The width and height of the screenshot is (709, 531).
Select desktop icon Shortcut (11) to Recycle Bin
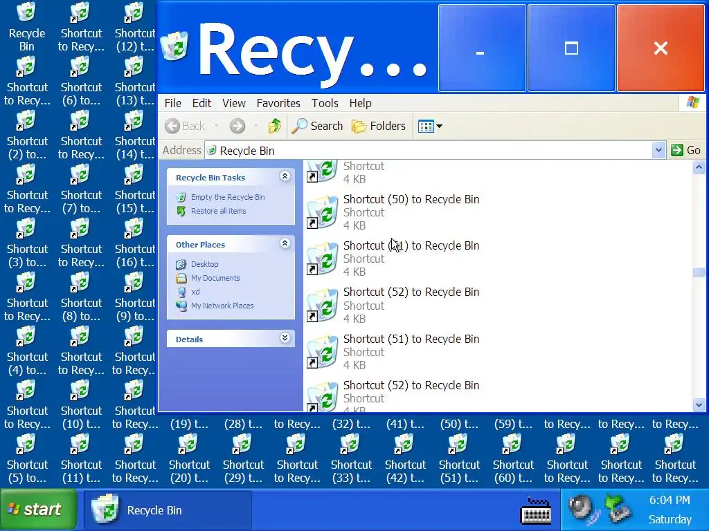pos(81,458)
